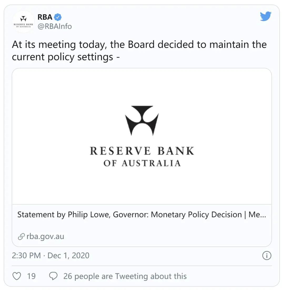
Task: Open the RBA profile avatar
Action: [23, 22]
